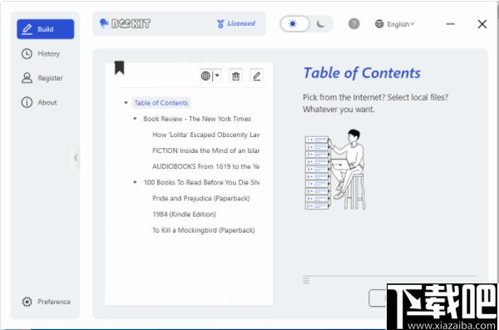
Task: Collapse Book Review - The New York Times node
Action: click(135, 119)
